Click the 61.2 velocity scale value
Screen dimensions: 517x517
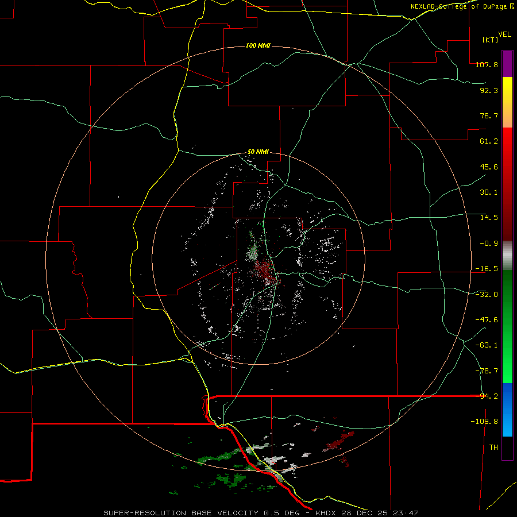coord(489,141)
